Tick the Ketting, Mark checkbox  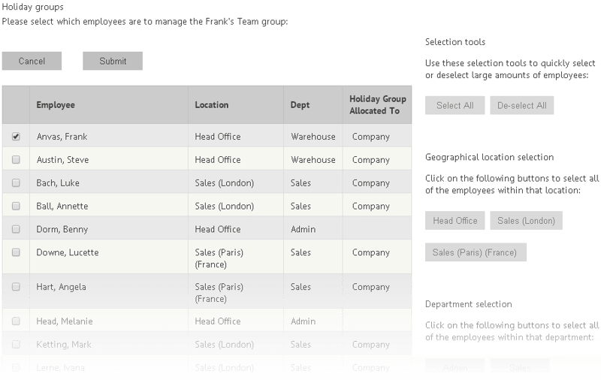tap(16, 344)
